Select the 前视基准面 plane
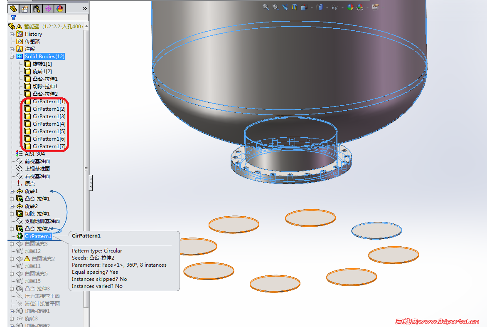The image size is (487, 327). click(37, 161)
